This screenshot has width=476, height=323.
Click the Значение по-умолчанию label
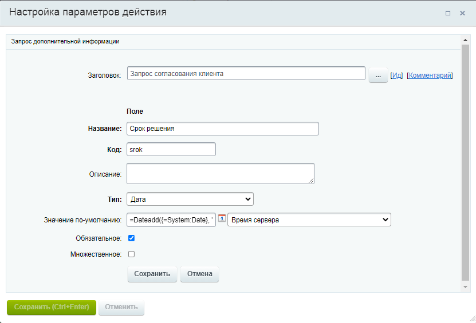82,220
